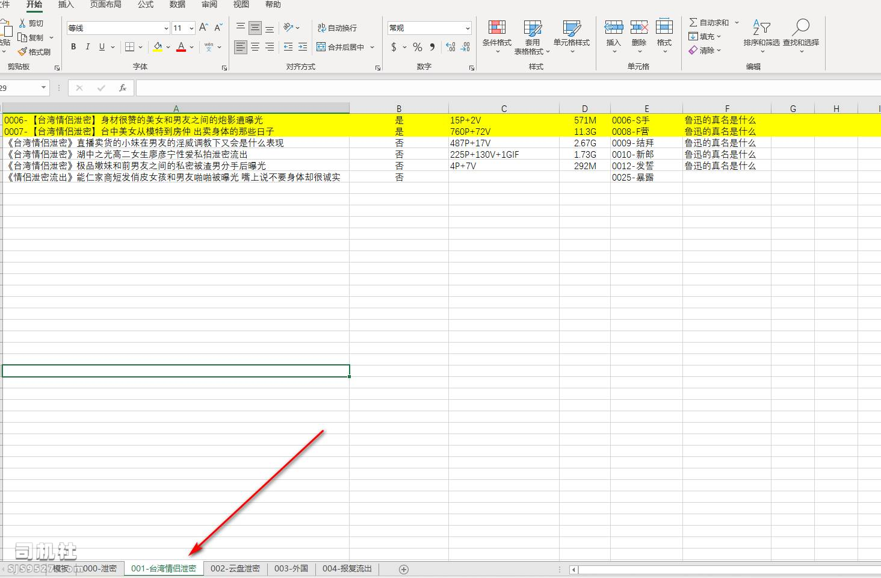This screenshot has width=881, height=578.
Task: Click the text orientation icon
Action: (x=288, y=28)
